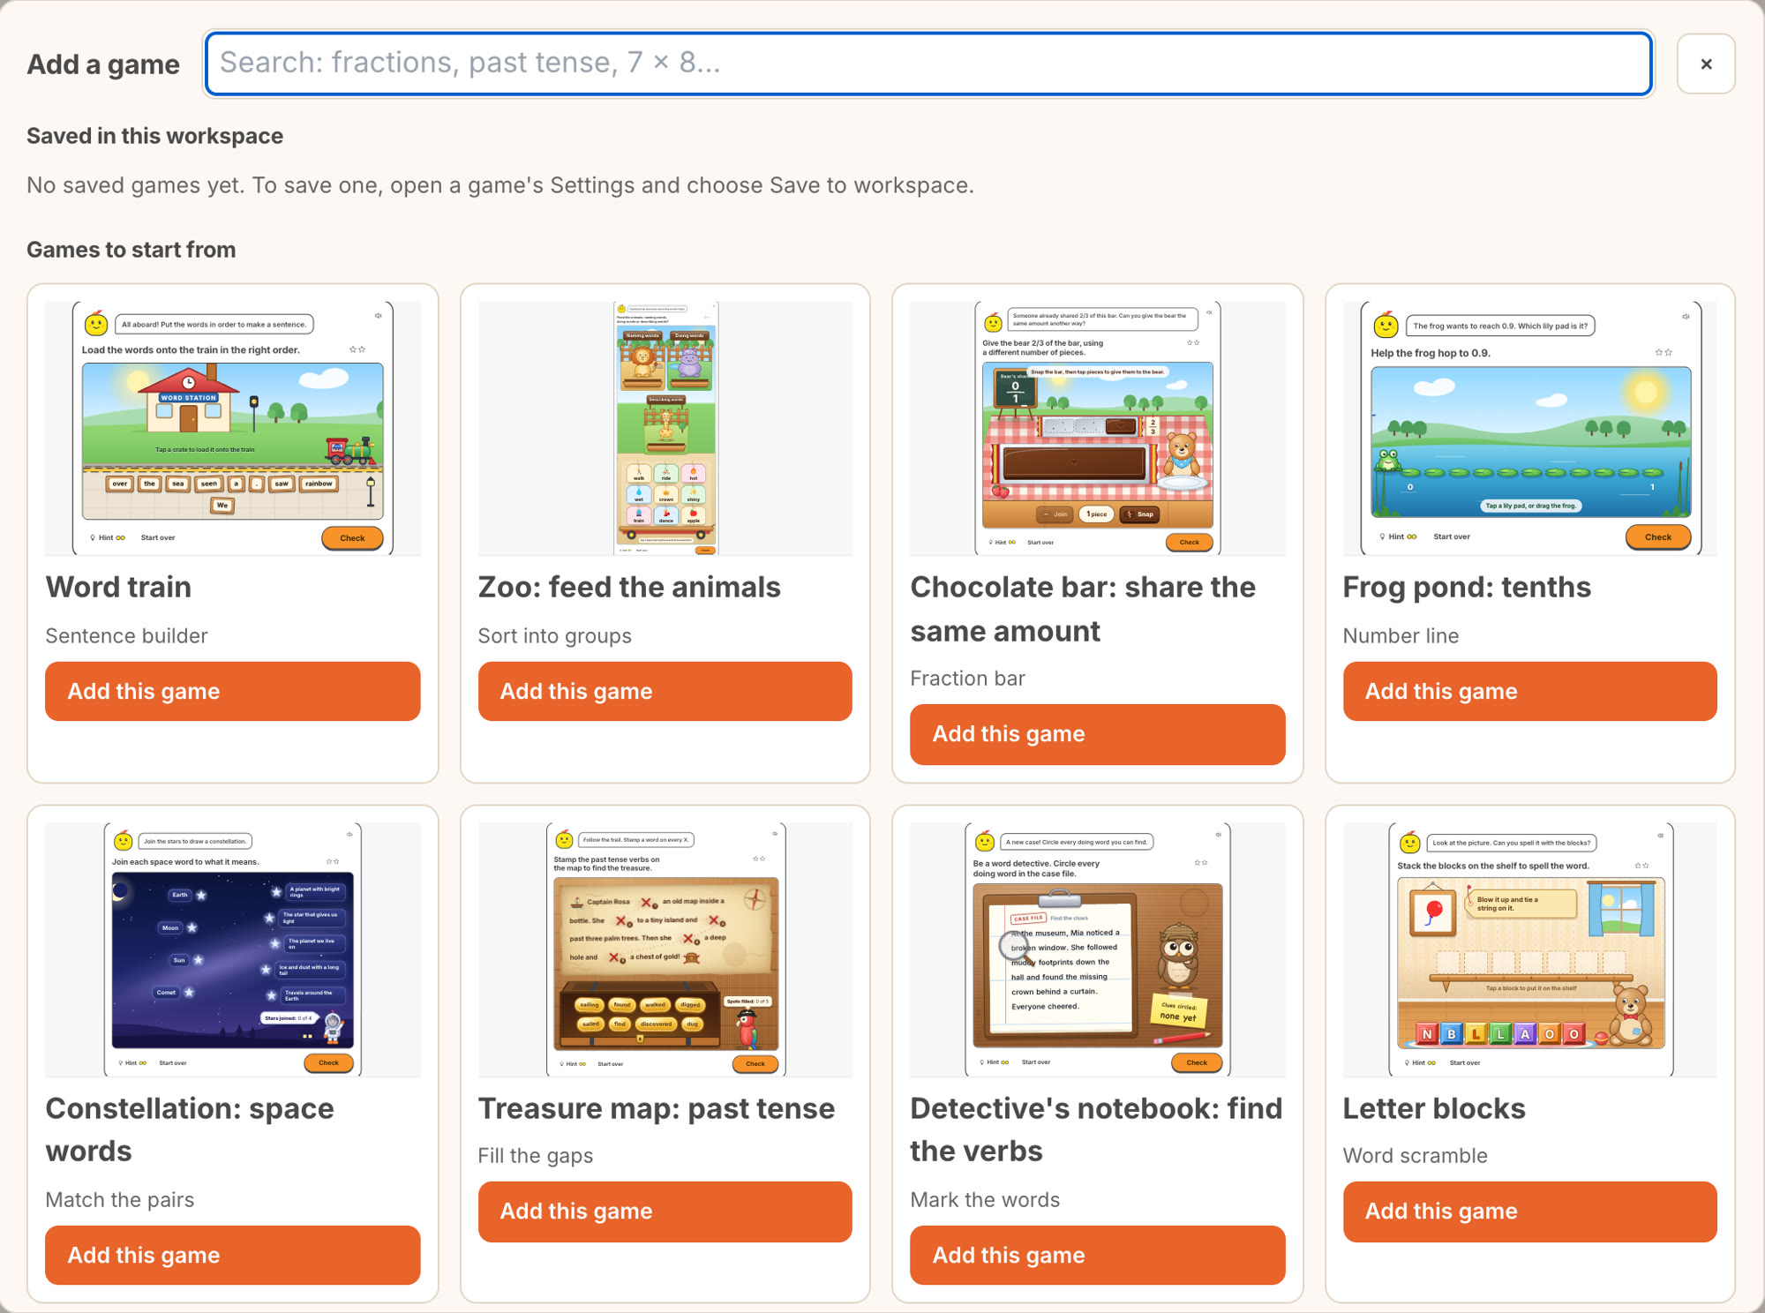The image size is (1765, 1313).
Task: Add the Letter blocks game
Action: [x=1529, y=1212]
